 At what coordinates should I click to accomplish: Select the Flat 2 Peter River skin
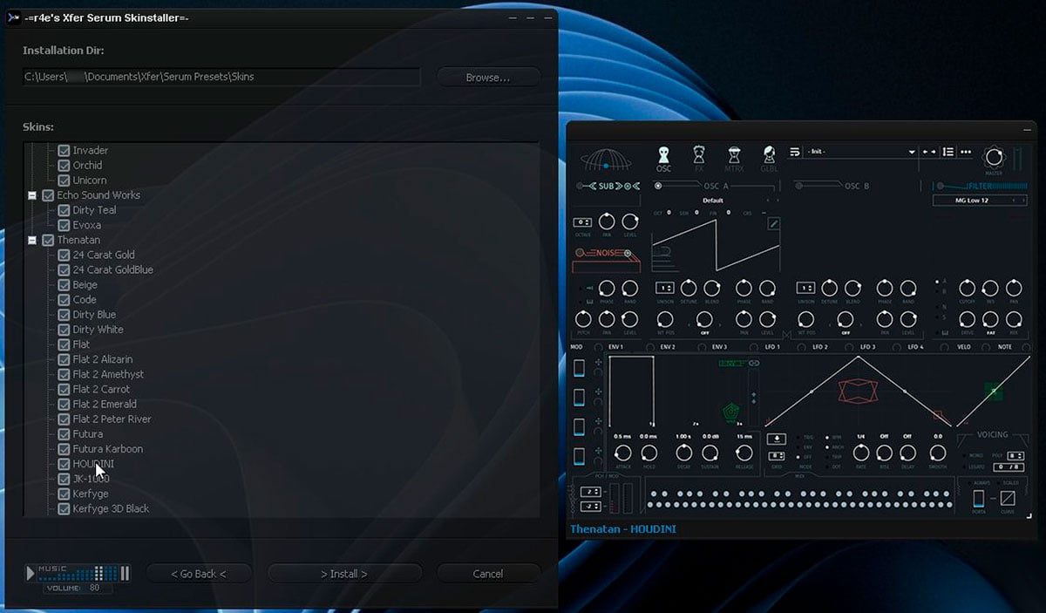coord(112,419)
